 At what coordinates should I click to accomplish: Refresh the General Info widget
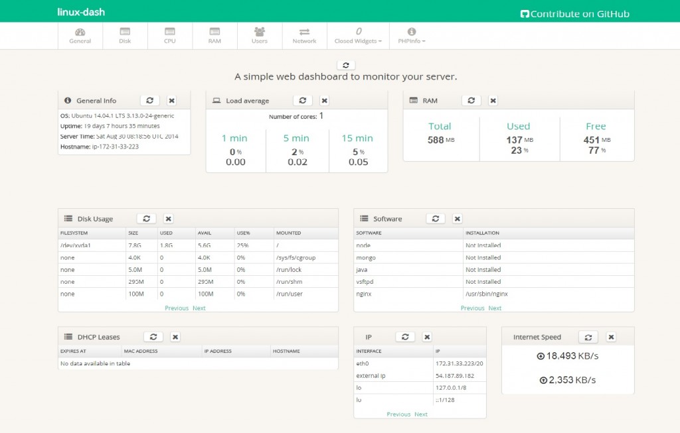click(x=149, y=101)
